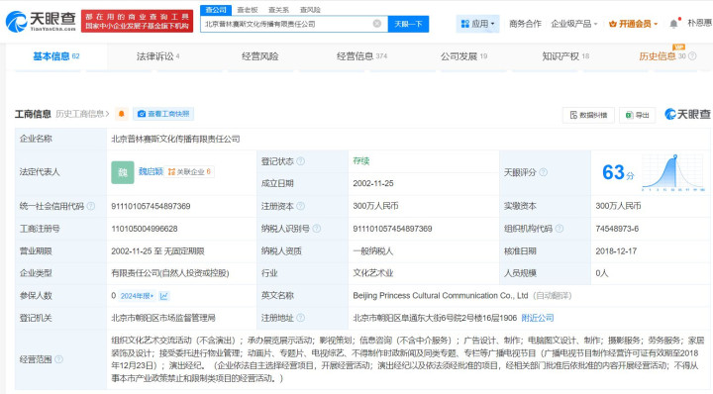Open the trend chart icon beside 2024年报
Viewport: 713px width, 394px height.
tap(164, 296)
